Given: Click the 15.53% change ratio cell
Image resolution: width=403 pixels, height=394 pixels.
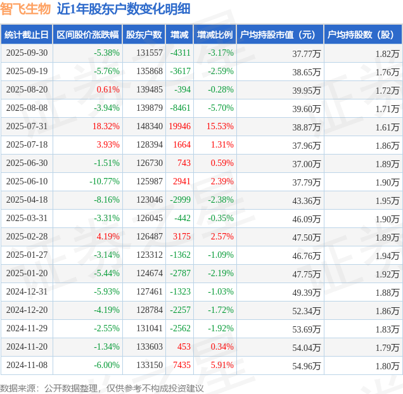Looking at the screenshot, I should (220, 127).
